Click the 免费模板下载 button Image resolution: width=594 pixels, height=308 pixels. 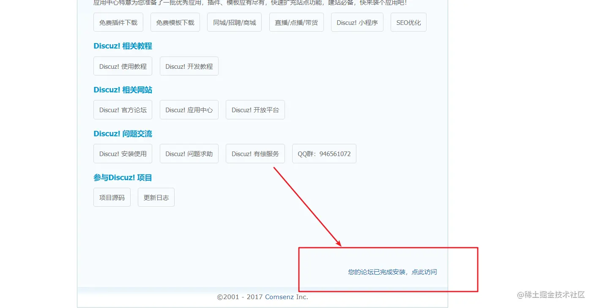tap(175, 22)
